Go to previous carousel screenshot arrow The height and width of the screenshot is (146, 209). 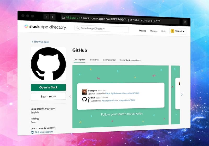[x=70, y=96]
